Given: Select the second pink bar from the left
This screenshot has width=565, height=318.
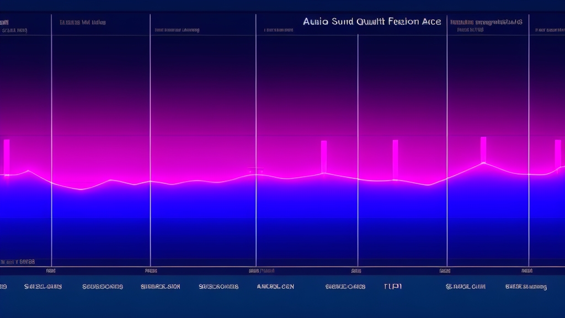Looking at the screenshot, I should (324, 156).
